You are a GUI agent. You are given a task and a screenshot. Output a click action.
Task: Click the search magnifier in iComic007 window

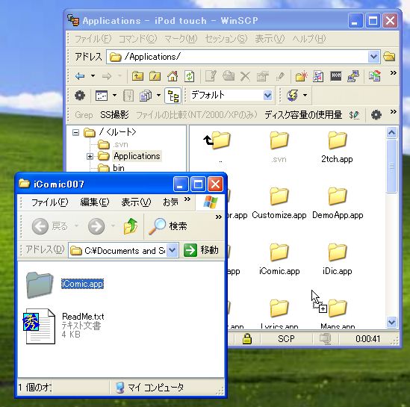click(158, 226)
